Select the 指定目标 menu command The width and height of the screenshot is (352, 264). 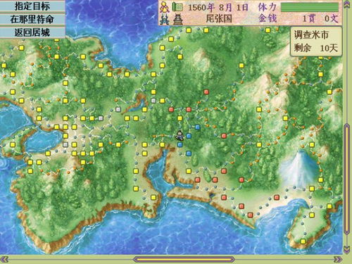[x=32, y=6]
